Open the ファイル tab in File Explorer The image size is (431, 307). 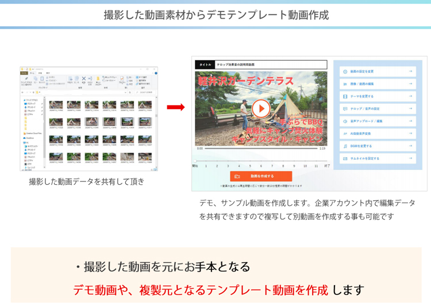24,73
